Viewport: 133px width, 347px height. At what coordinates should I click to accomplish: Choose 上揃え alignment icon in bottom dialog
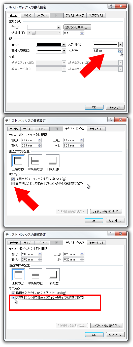click(18, 275)
